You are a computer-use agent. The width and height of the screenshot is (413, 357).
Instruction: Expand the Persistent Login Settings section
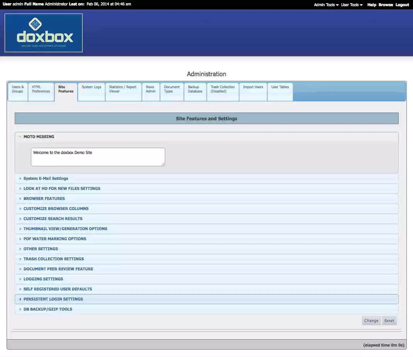[x=53, y=299]
